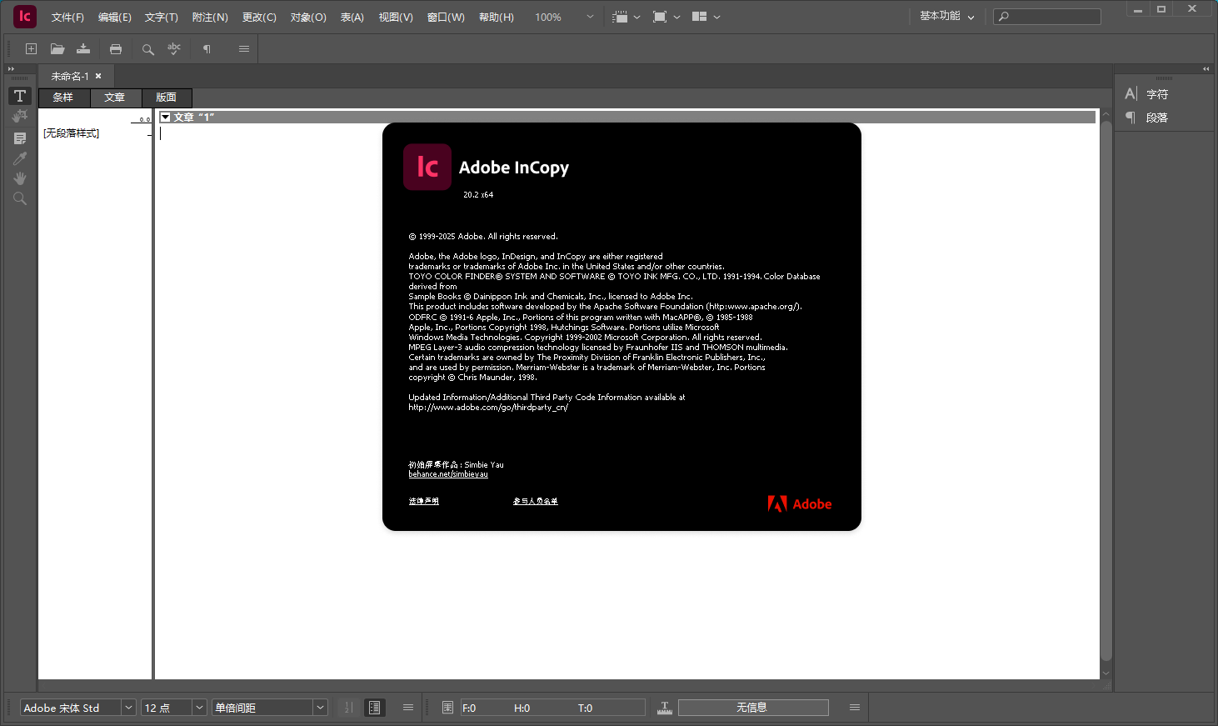Open the 基本功能 workspace switcher
The height and width of the screenshot is (726, 1218).
(x=946, y=16)
